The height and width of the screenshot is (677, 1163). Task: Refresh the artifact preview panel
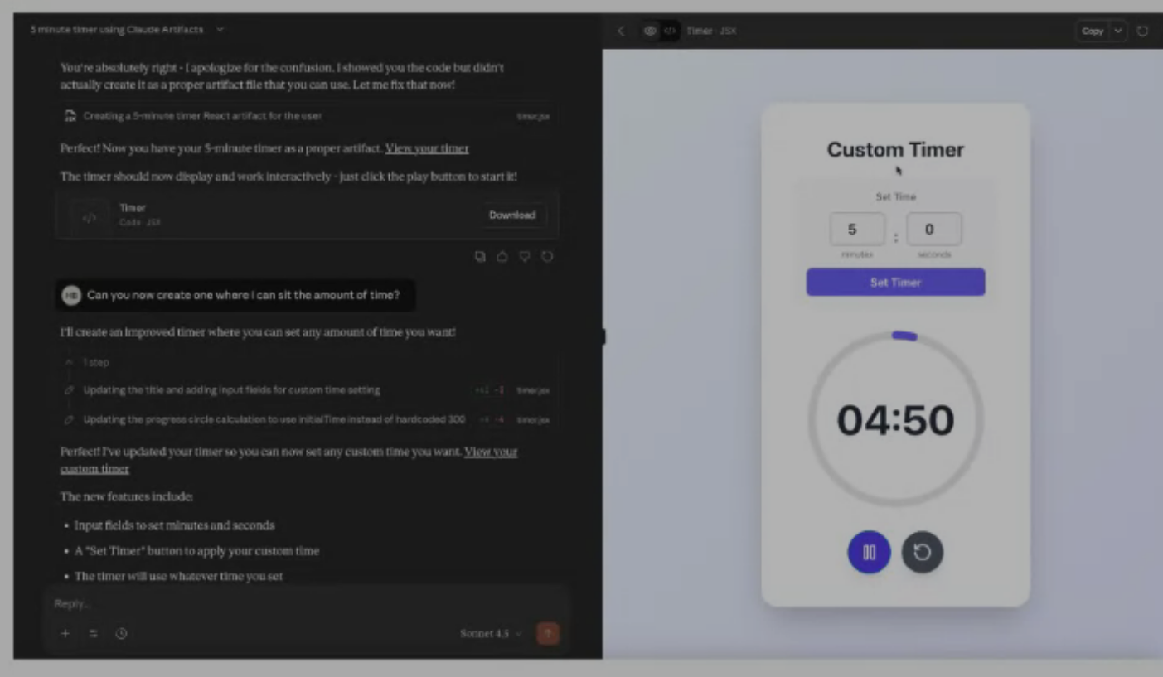(x=1142, y=31)
